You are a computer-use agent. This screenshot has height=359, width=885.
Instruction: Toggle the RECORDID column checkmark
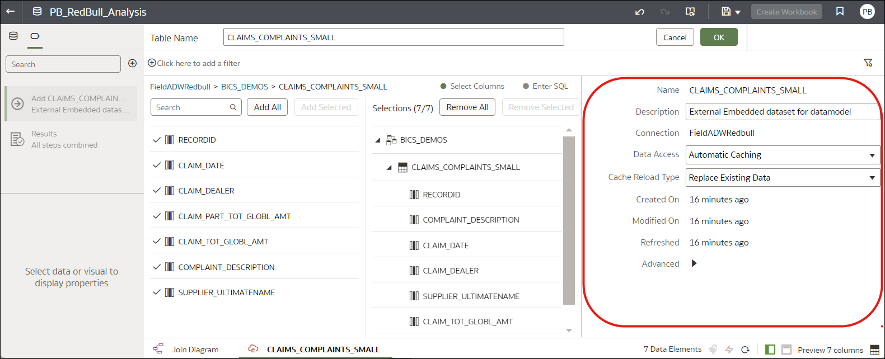point(157,140)
